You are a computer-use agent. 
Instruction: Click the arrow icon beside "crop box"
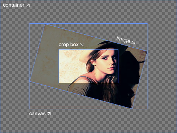click(82, 45)
